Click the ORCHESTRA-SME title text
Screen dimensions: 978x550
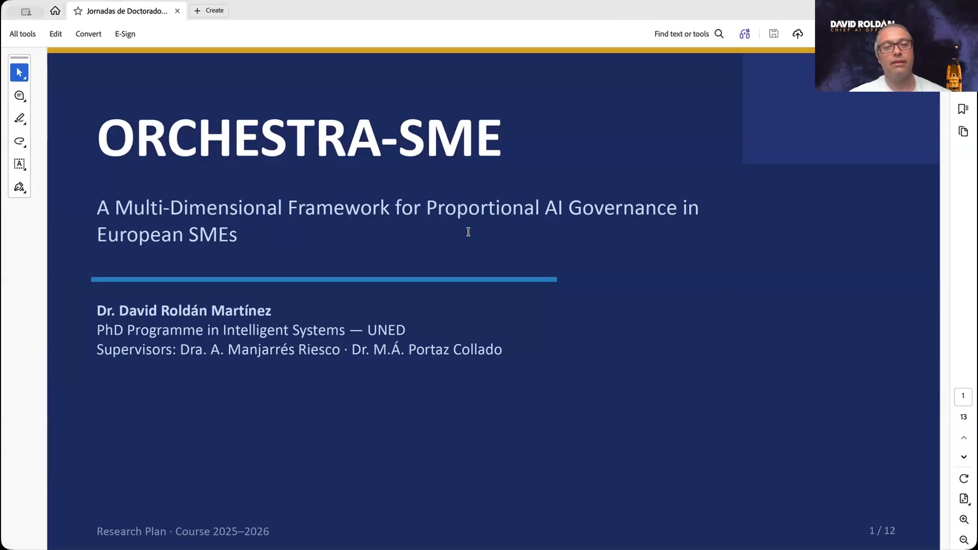(300, 138)
